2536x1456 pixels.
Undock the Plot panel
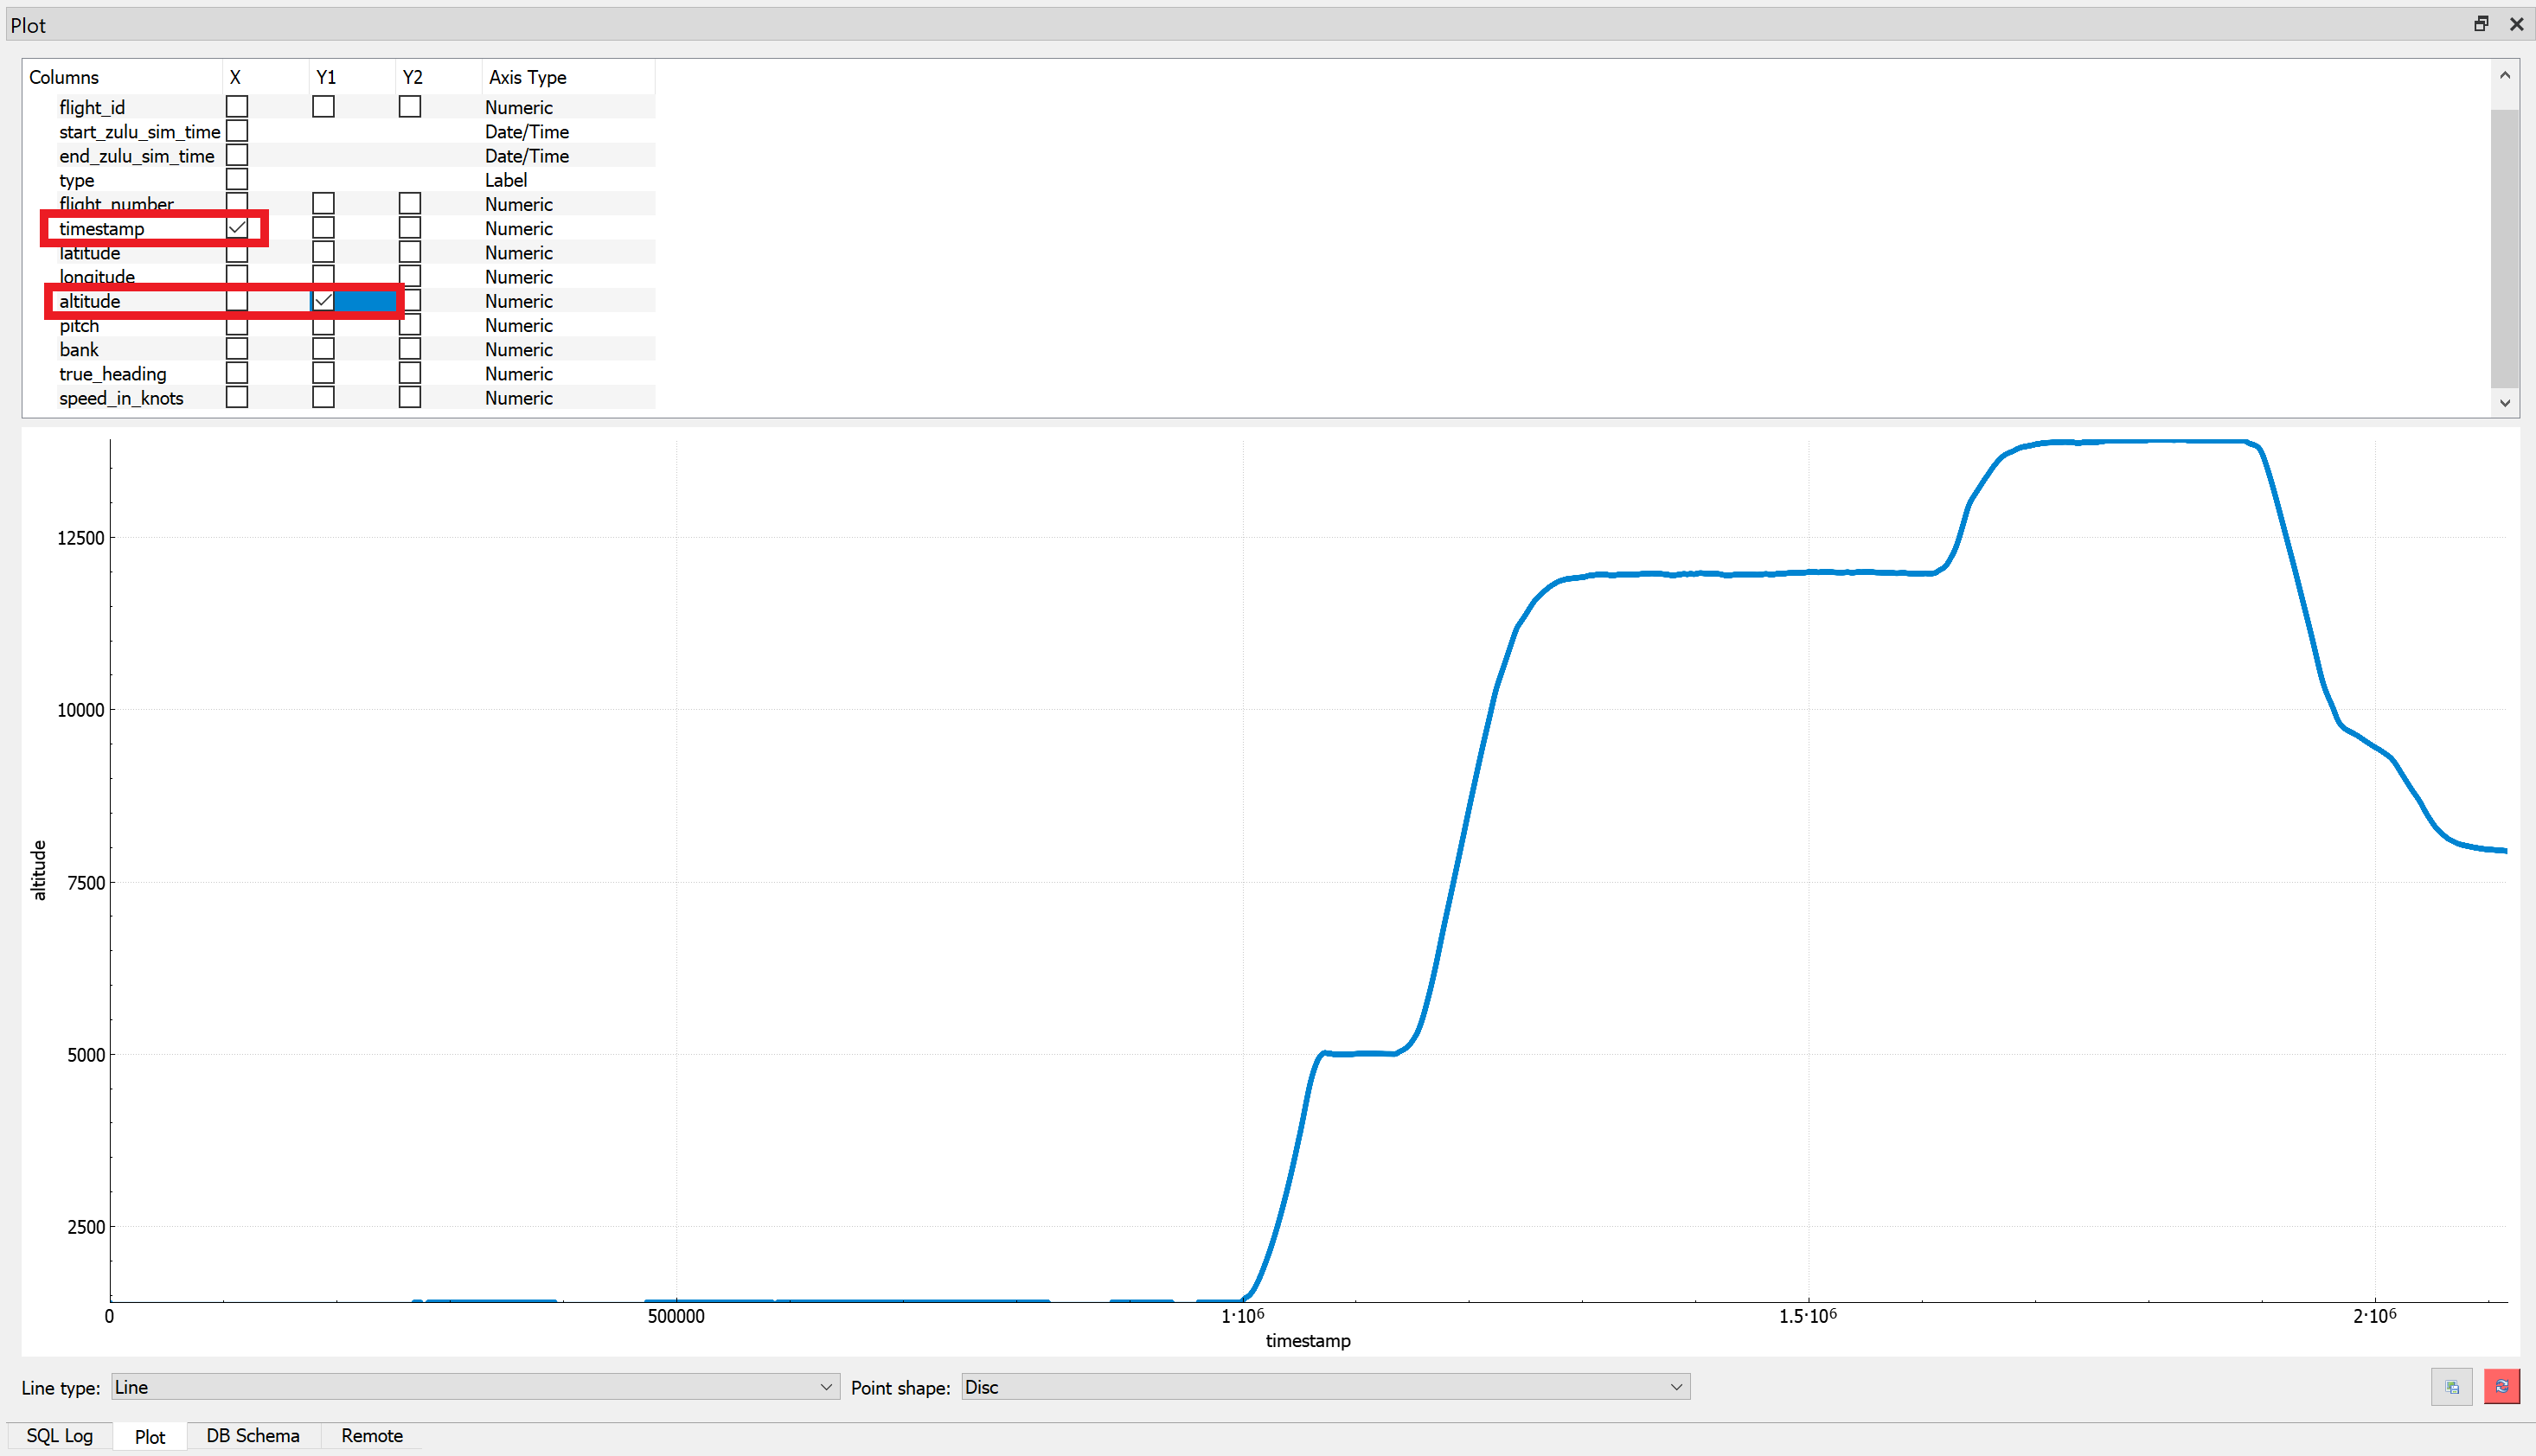pos(2481,24)
